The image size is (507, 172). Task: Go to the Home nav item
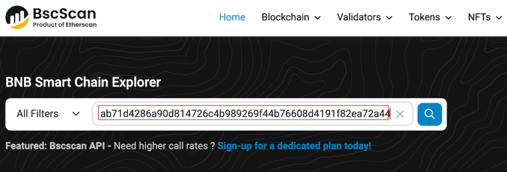[232, 17]
